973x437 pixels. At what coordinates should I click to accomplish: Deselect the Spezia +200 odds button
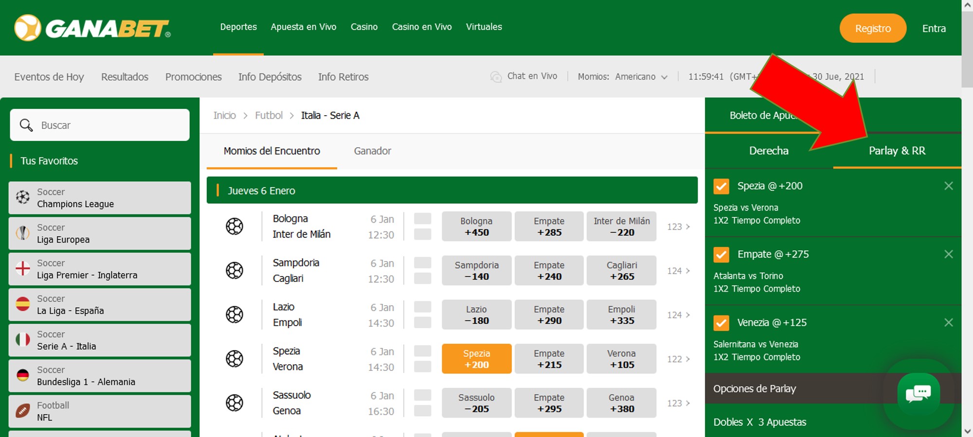tap(476, 359)
